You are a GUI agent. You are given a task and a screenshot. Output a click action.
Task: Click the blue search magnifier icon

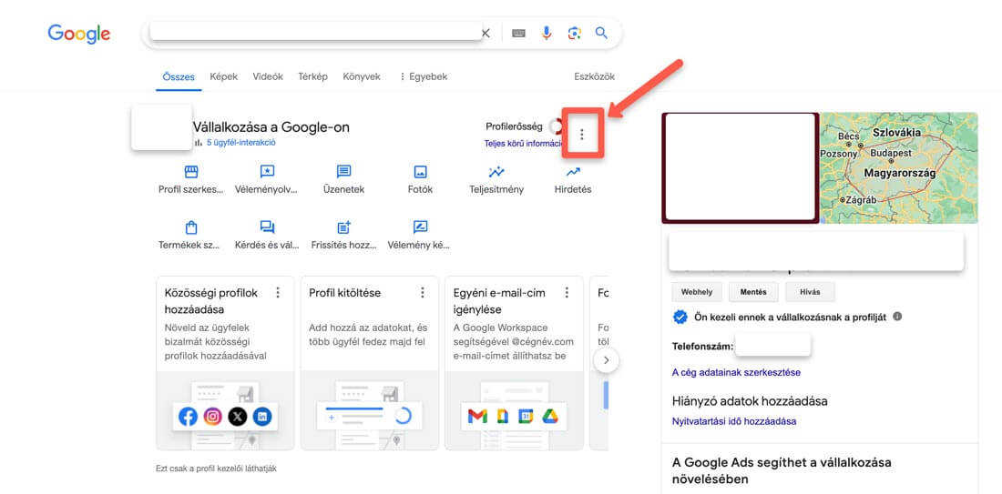coord(601,33)
